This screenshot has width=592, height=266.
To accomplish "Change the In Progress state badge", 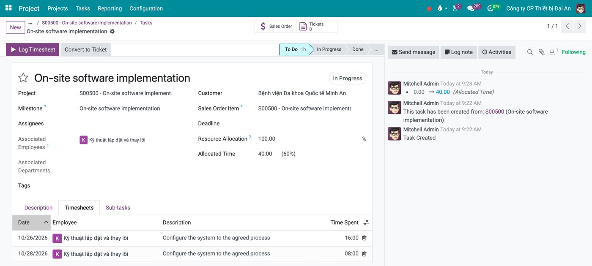I will click(348, 78).
